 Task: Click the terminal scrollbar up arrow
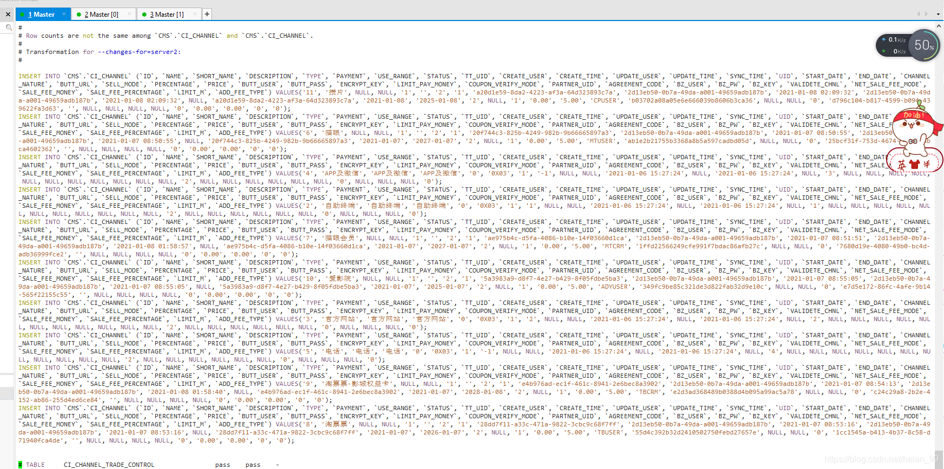tap(940, 25)
